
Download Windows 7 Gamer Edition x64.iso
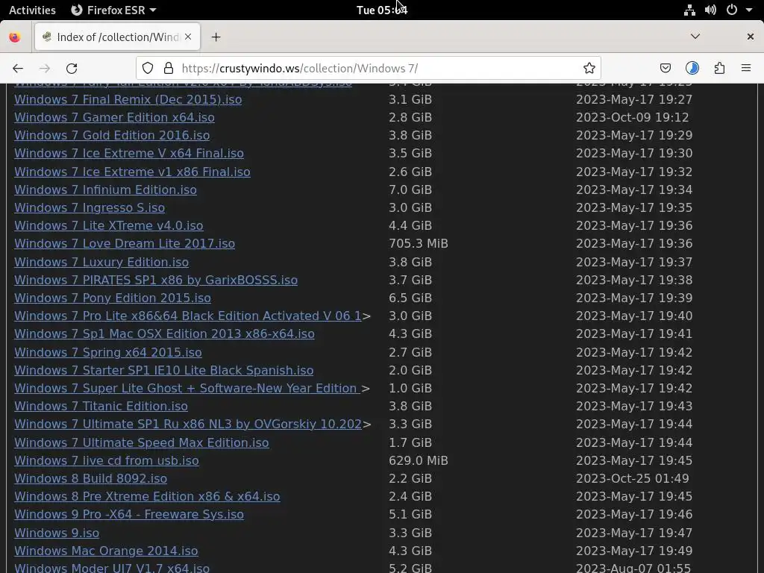[x=114, y=117]
